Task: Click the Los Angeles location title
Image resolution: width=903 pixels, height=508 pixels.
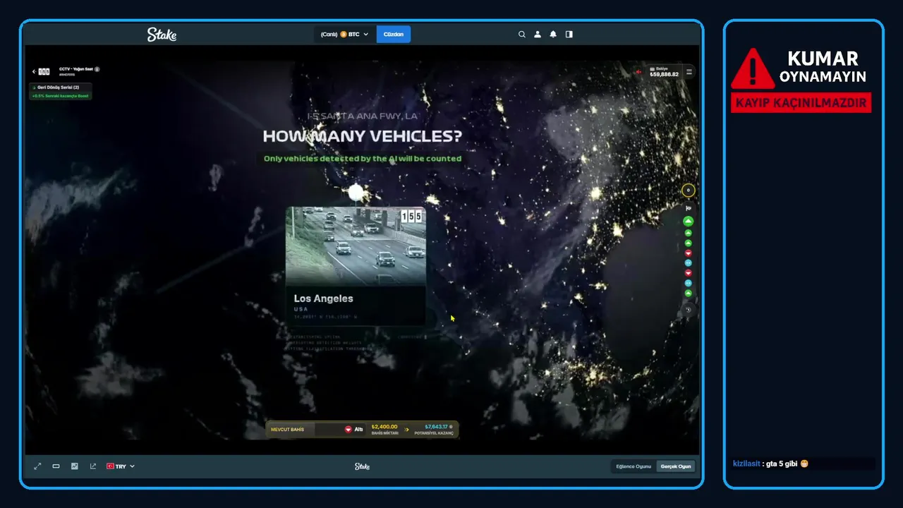Action: [x=323, y=298]
